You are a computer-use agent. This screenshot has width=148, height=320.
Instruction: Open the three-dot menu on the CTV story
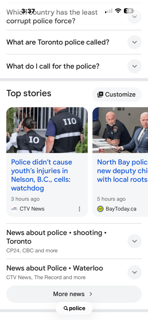coord(79,209)
